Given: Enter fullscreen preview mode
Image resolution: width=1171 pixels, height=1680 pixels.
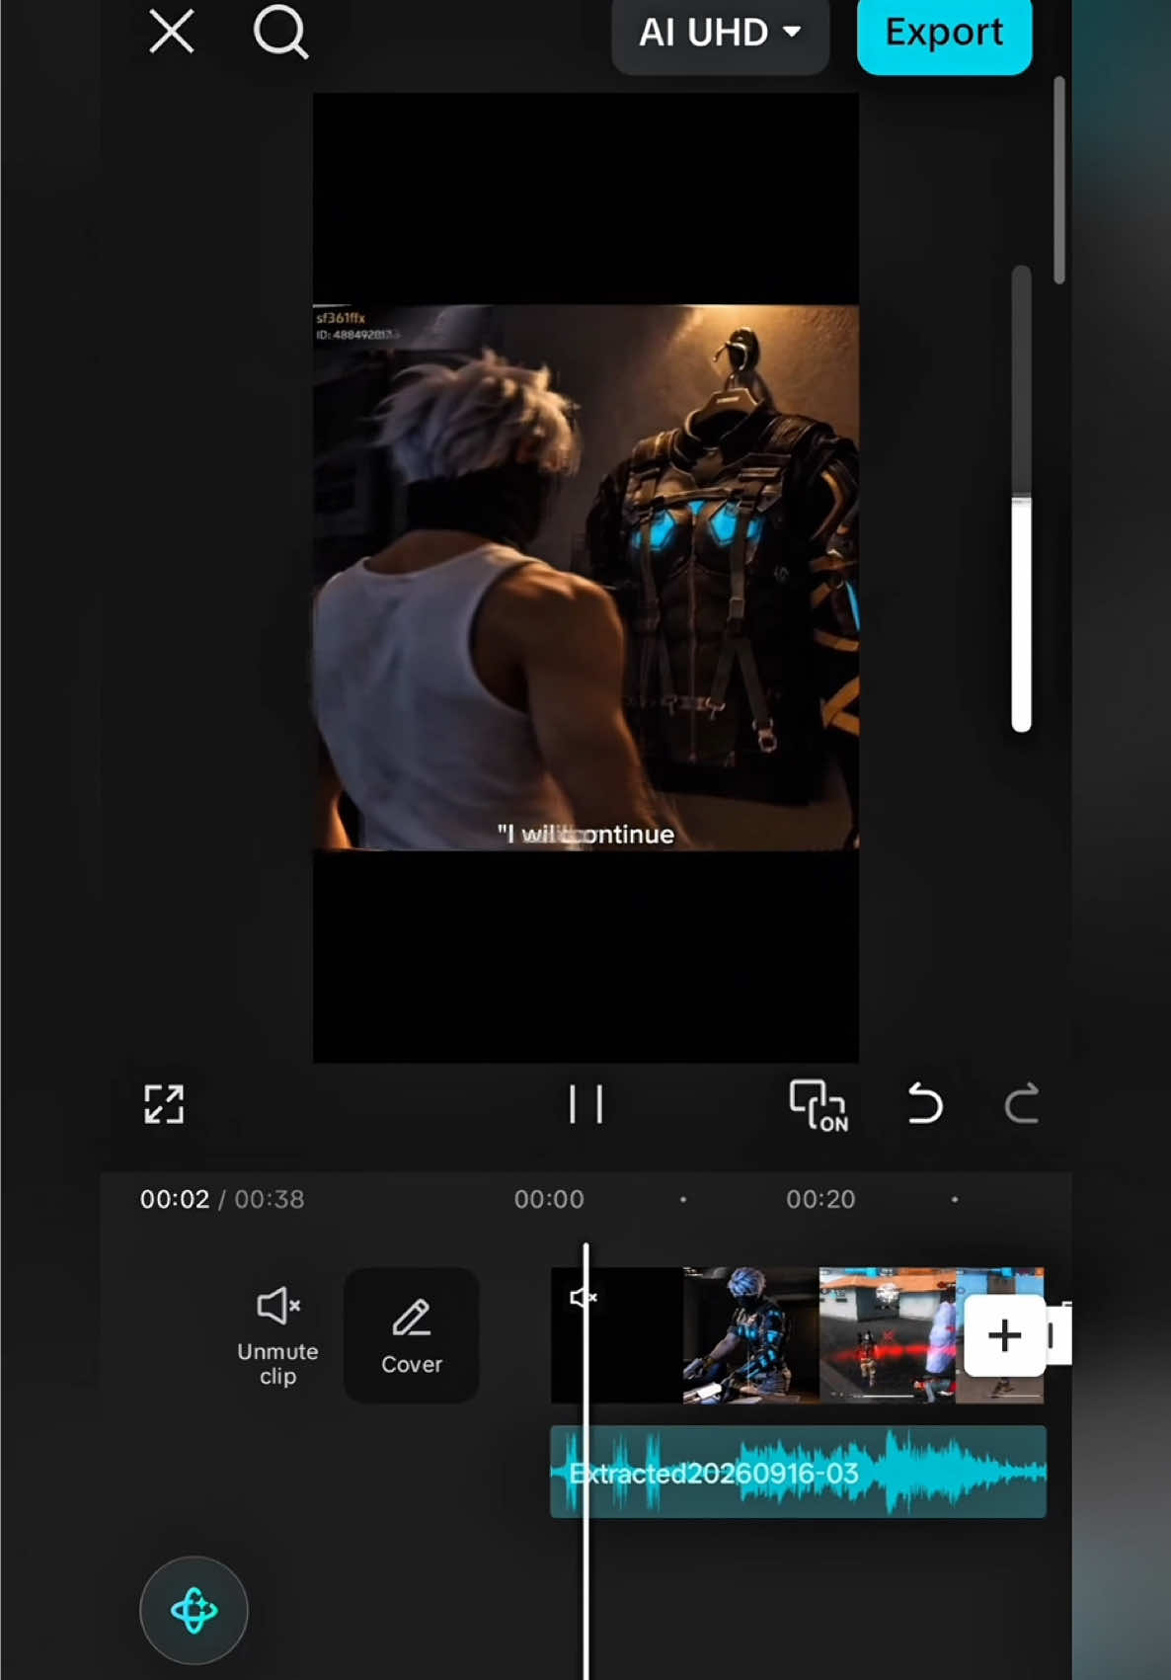Looking at the screenshot, I should point(164,1104).
